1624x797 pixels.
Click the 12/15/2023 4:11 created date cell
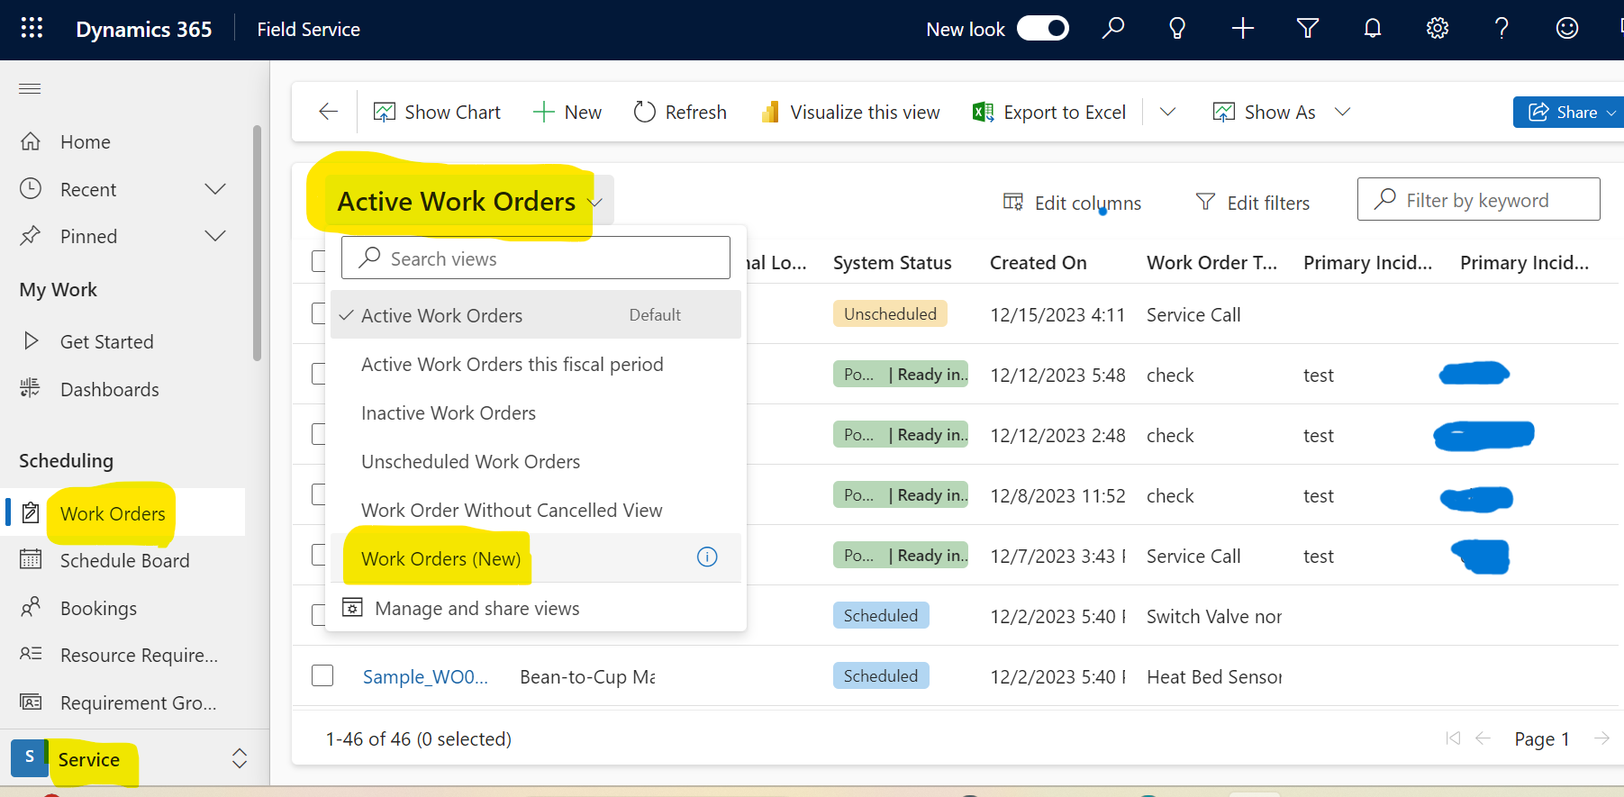coord(1057,314)
